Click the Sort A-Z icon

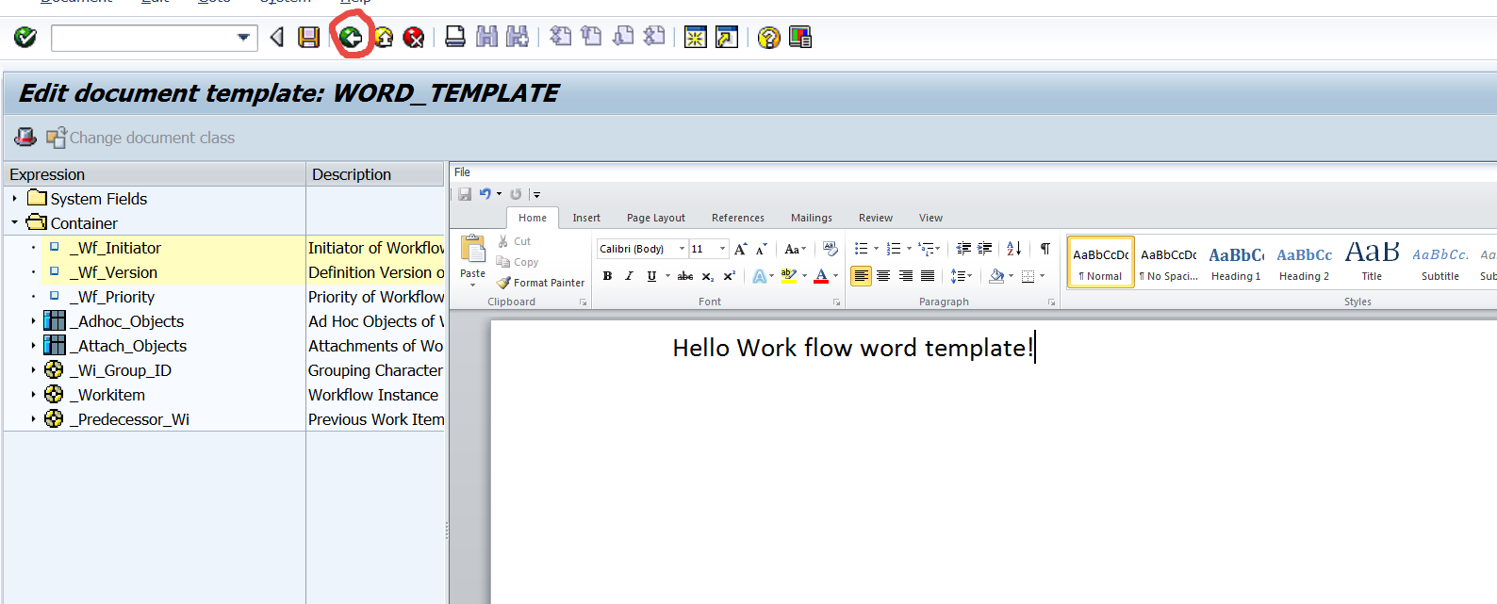click(x=1014, y=249)
